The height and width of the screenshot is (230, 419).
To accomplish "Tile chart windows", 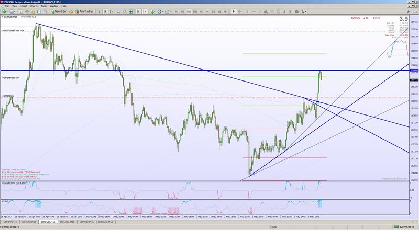I will click(x=130, y=11).
